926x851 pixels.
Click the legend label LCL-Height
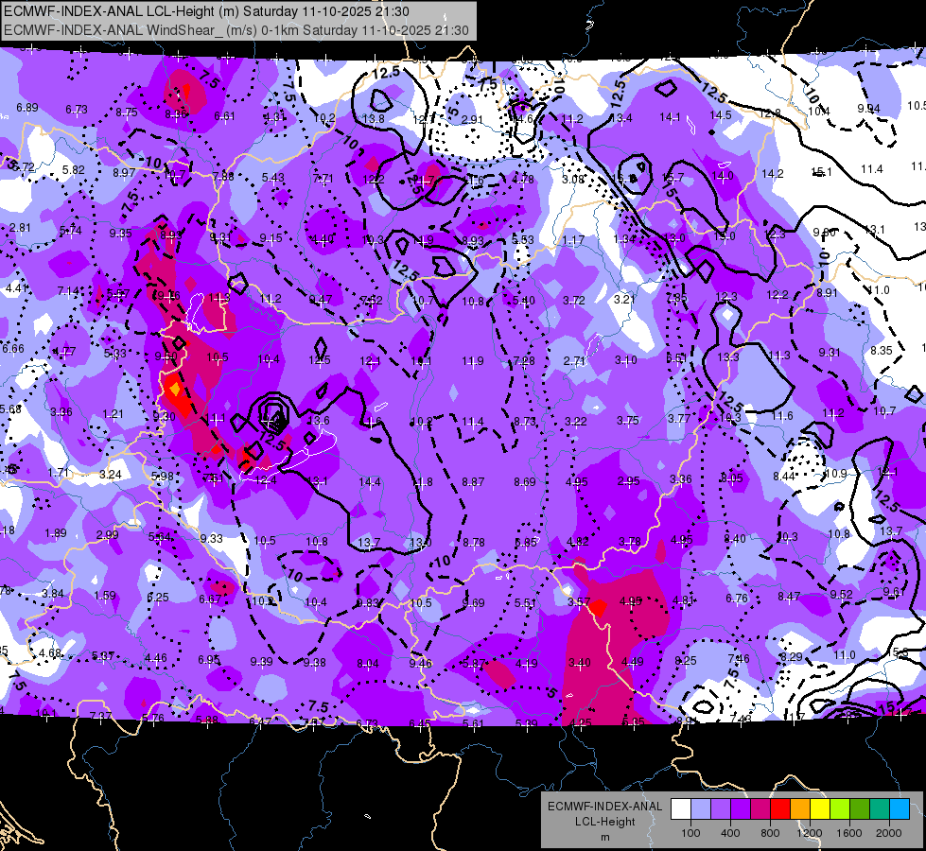605,822
